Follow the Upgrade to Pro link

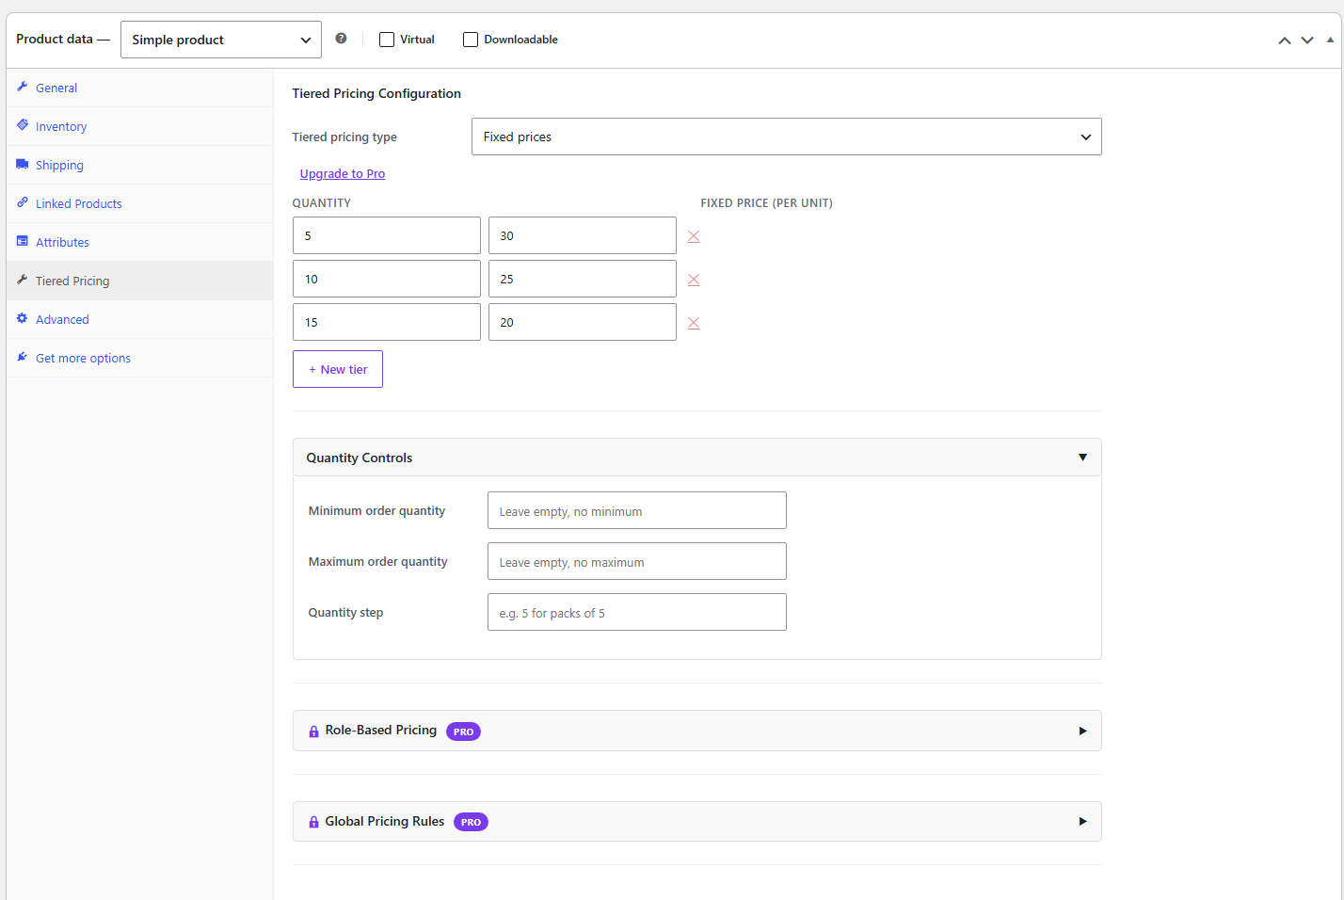343,174
